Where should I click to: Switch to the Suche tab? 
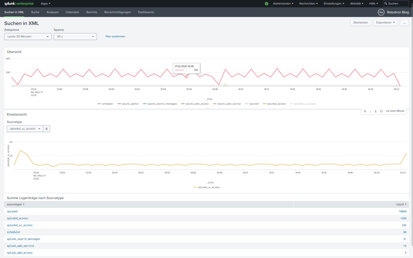[x=35, y=12]
